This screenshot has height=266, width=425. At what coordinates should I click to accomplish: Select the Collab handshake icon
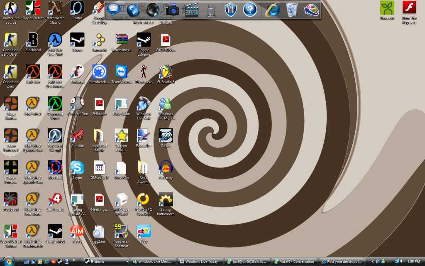(166, 136)
